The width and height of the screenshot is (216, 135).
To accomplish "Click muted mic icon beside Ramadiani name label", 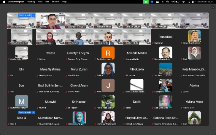I will point(153,43).
